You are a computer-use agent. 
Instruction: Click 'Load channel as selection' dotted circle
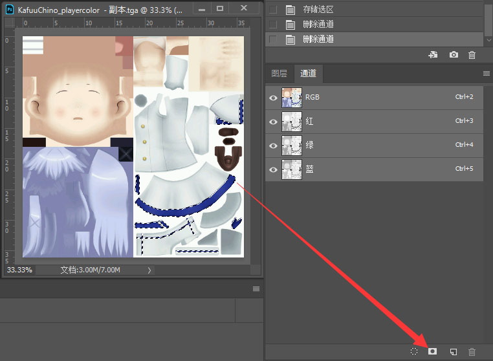click(414, 351)
